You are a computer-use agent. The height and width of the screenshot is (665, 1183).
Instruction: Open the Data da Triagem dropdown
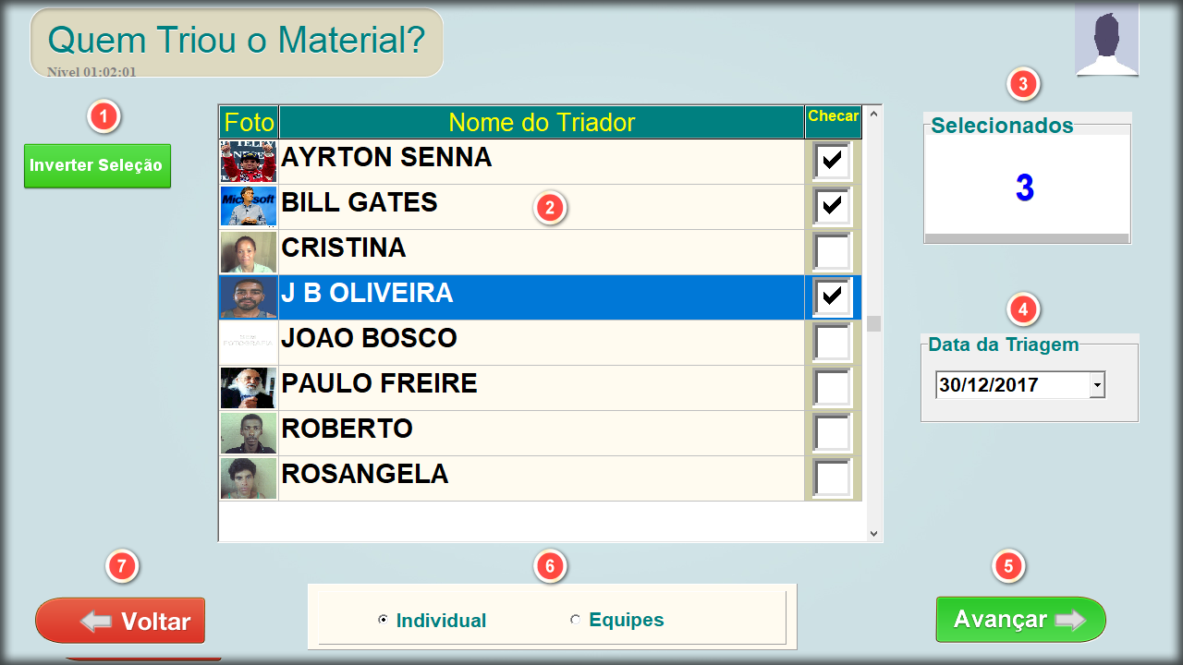point(1097,385)
